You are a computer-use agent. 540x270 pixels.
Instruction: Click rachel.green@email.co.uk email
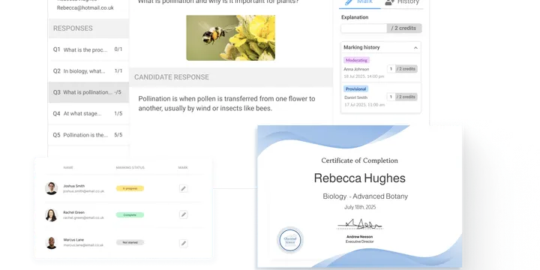(x=83, y=217)
